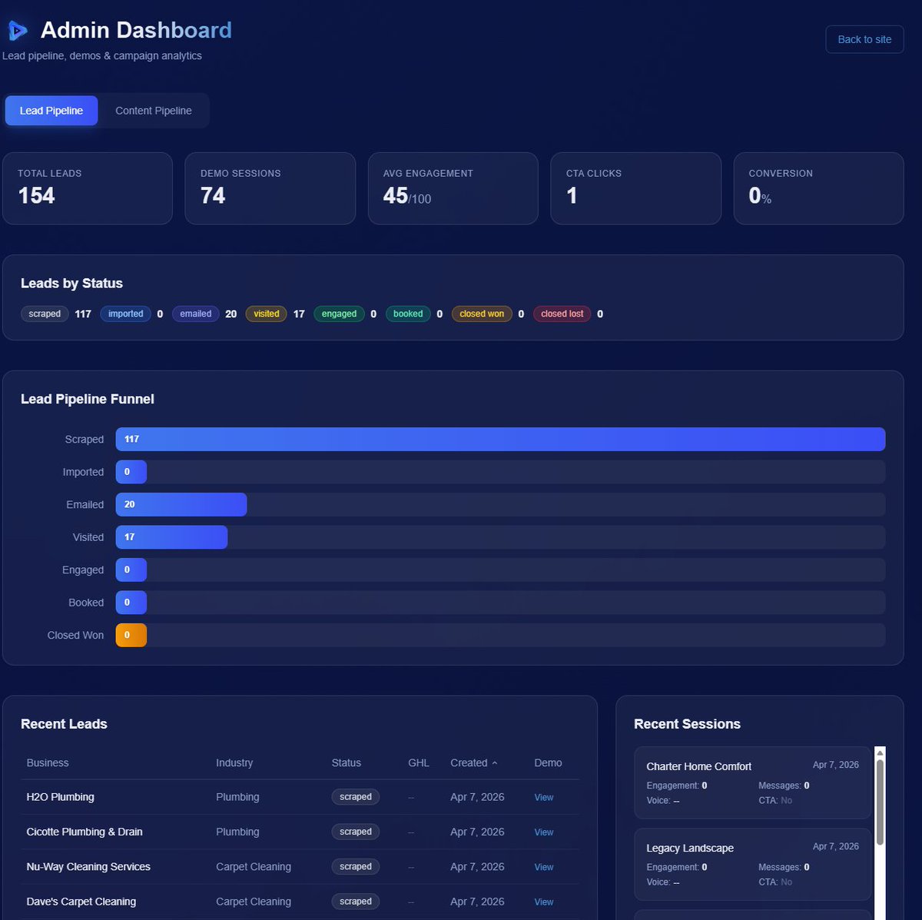This screenshot has height=920, width=922.
Task: Click the Created column sort arrow
Action: tap(495, 763)
